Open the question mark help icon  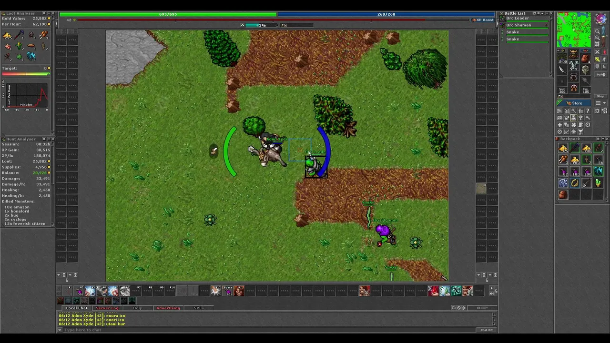point(588,111)
